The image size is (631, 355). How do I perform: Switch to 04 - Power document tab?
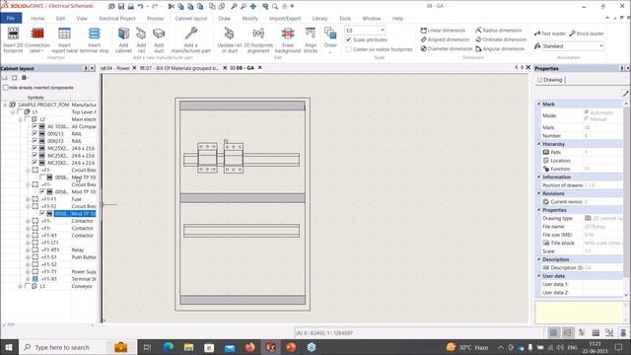point(116,68)
